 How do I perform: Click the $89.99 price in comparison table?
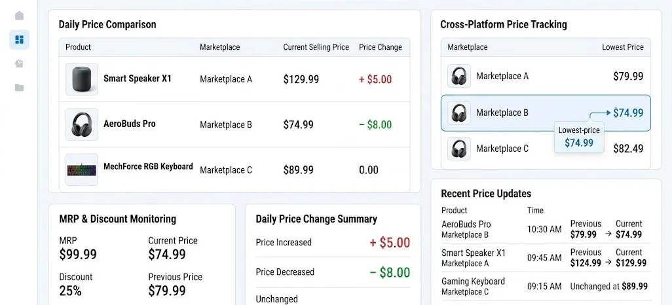point(298,170)
